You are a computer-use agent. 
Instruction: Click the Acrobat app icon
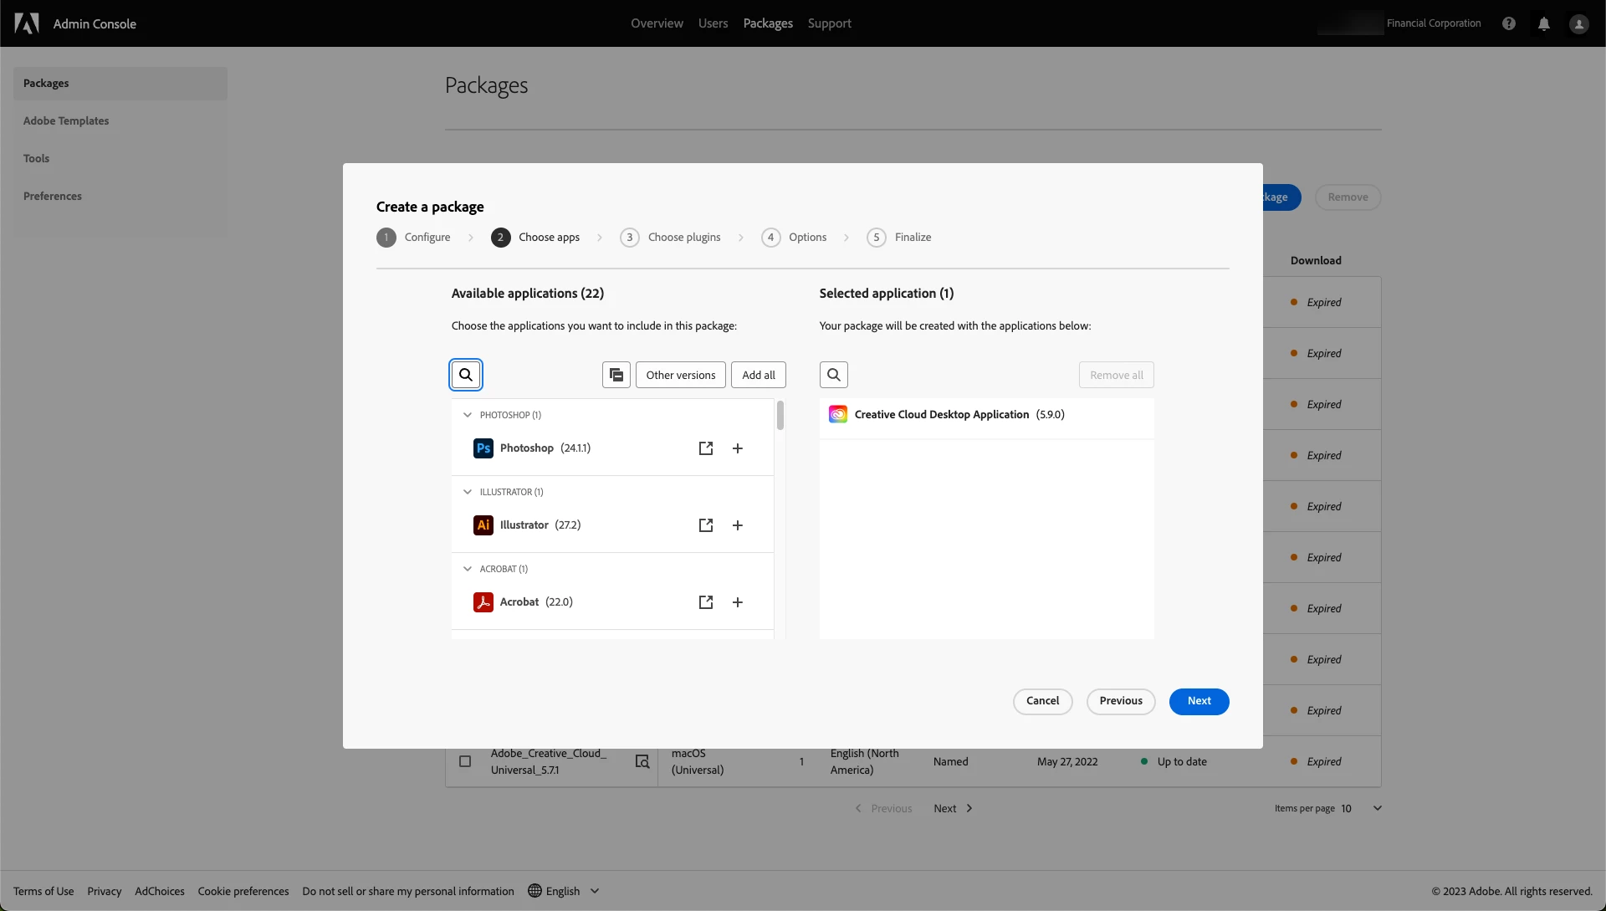point(483,602)
